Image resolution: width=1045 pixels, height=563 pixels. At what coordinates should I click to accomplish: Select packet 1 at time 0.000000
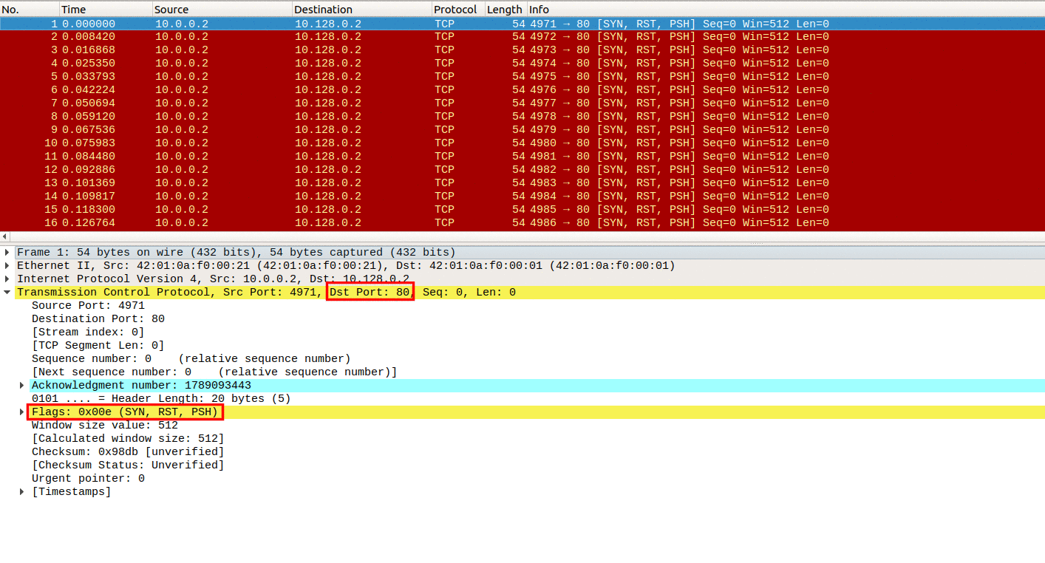point(522,24)
